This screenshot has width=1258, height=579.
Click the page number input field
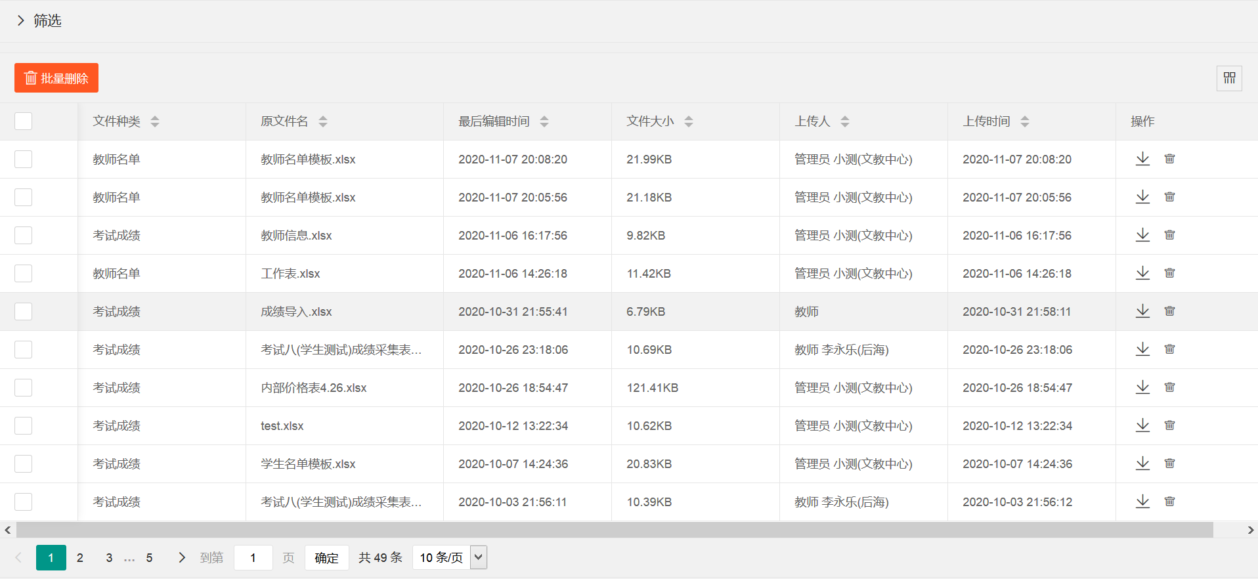[x=253, y=558]
